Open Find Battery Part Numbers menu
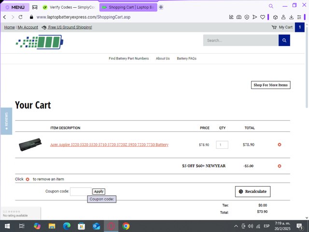309x232 pixels. [129, 58]
